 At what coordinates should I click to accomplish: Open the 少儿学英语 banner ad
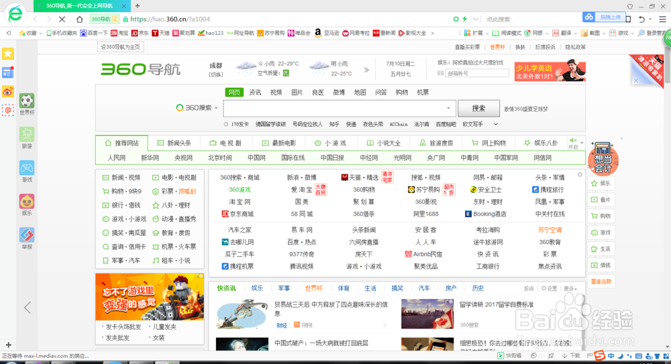coord(550,72)
